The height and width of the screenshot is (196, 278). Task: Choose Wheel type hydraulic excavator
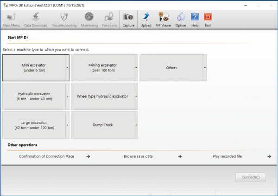click(x=102, y=96)
